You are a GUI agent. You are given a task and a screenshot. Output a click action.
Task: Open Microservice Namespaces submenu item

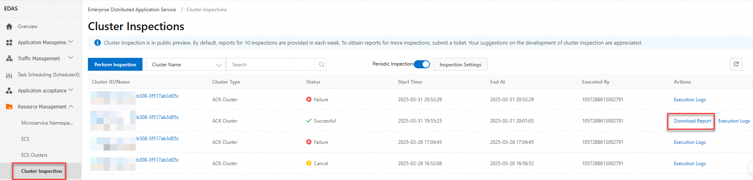pos(47,123)
